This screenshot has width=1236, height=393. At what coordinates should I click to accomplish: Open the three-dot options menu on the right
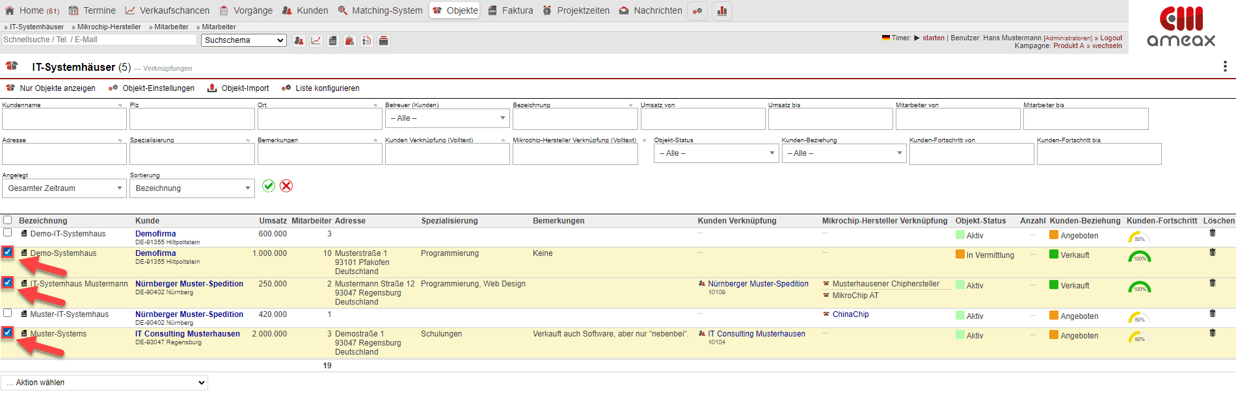click(x=1224, y=66)
